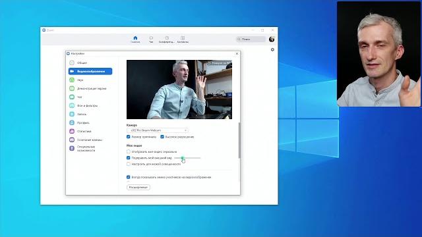This screenshot has width=422, height=237.
Task: Uncheck the Original ratio (Размер оригинала) checkbox
Action: pyautogui.click(x=129, y=137)
